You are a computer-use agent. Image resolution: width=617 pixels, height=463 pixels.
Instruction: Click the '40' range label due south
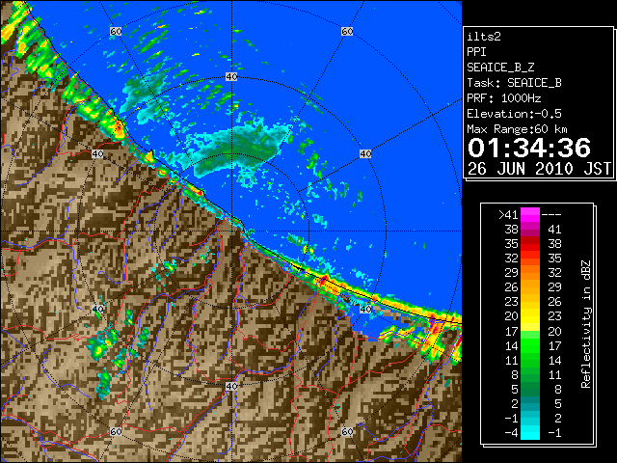[231, 386]
